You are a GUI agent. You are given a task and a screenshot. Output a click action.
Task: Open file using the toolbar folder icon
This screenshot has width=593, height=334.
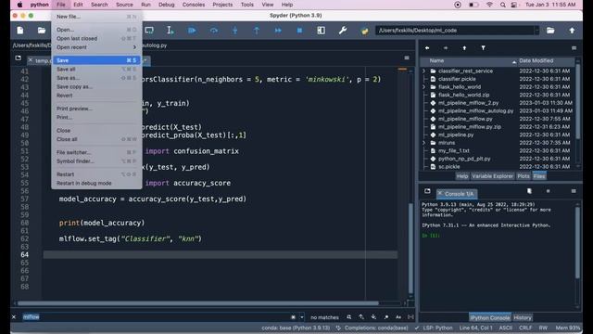point(42,31)
